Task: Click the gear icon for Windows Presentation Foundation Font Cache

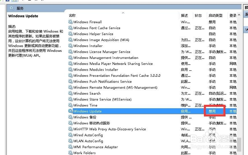Action: coord(70,75)
